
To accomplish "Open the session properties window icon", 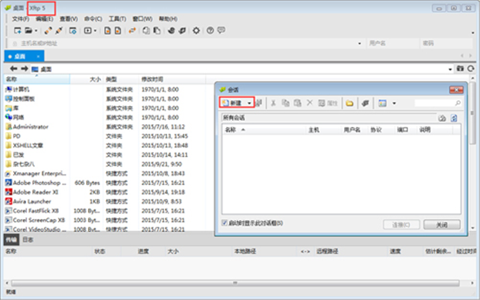I will [x=73, y=30].
